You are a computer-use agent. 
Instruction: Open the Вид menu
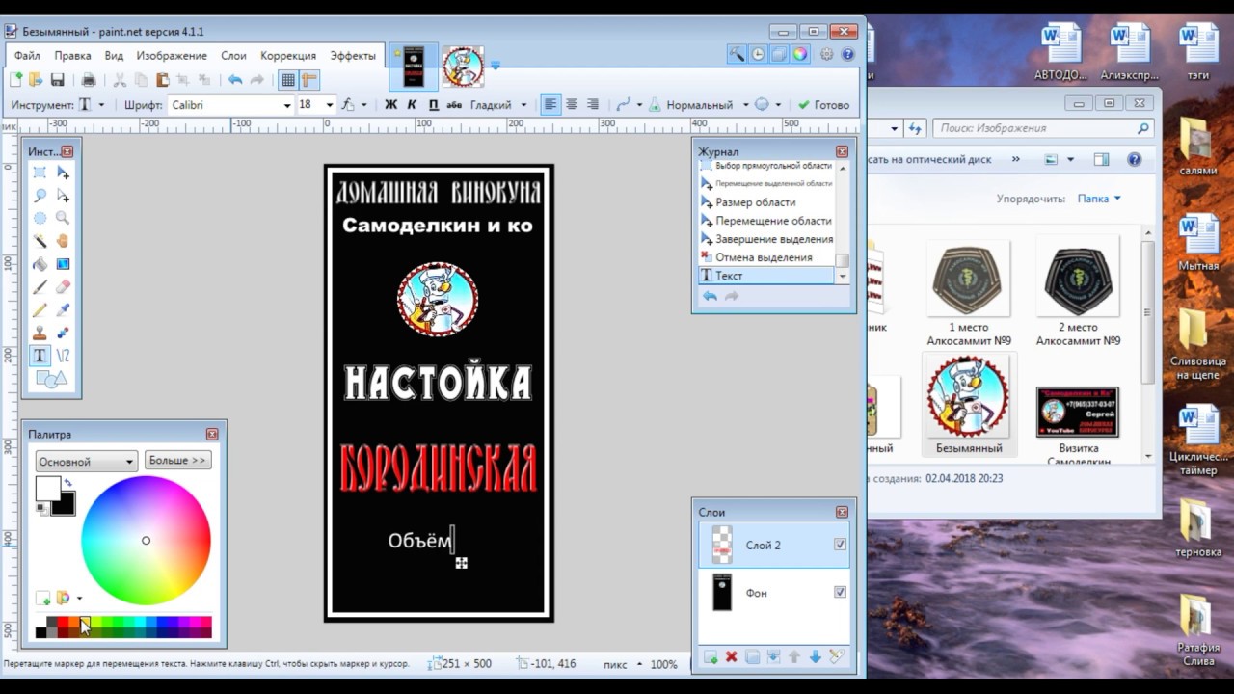point(114,56)
